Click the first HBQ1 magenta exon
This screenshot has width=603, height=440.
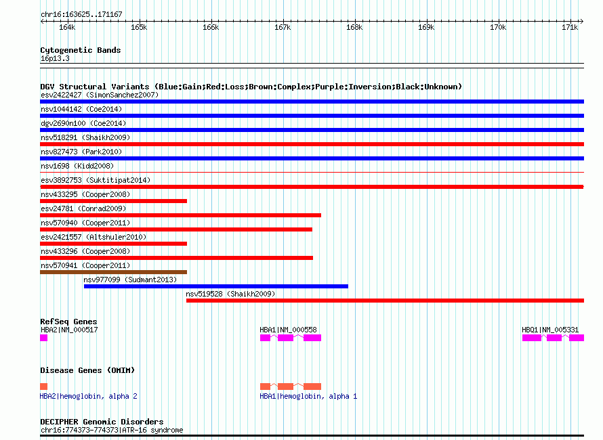[x=532, y=338]
